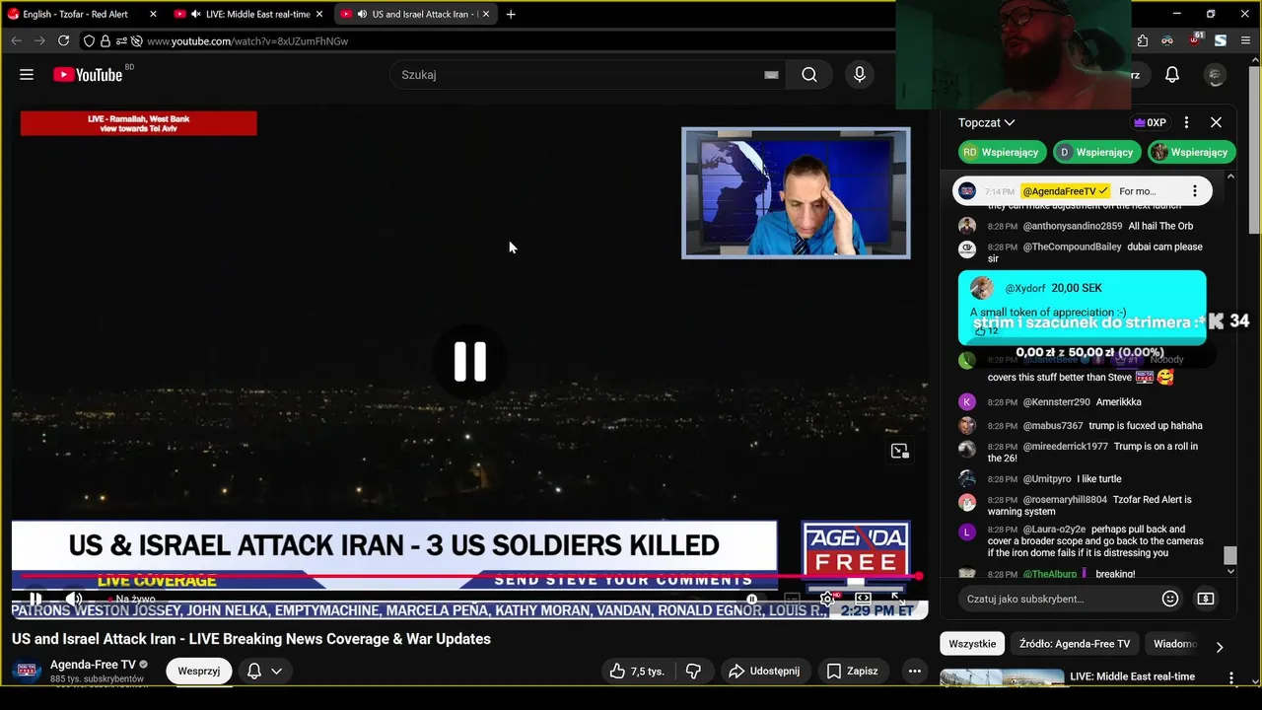
Task: Switch to theater mode
Action: (x=863, y=599)
